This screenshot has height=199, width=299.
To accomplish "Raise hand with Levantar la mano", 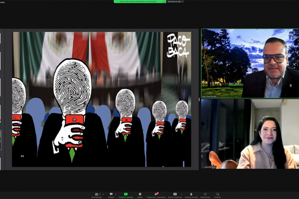I will pos(191,196).
